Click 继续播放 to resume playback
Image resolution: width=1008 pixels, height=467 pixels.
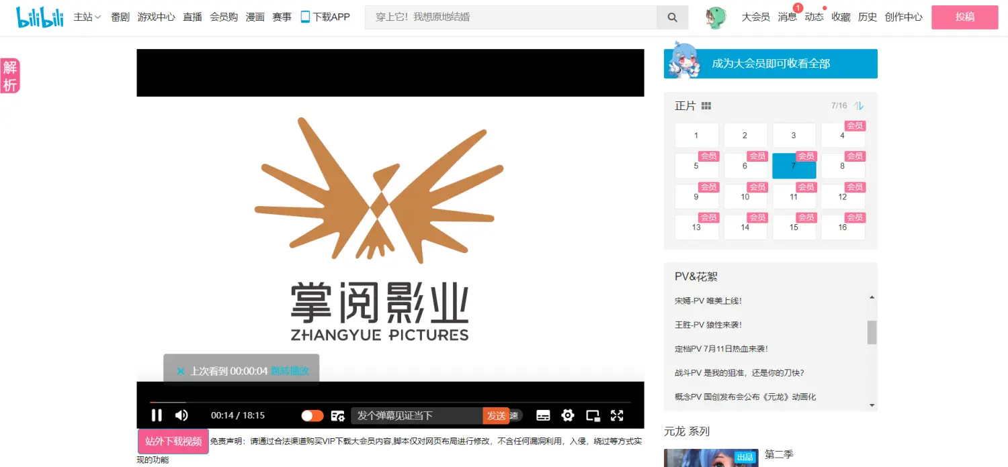click(x=290, y=371)
